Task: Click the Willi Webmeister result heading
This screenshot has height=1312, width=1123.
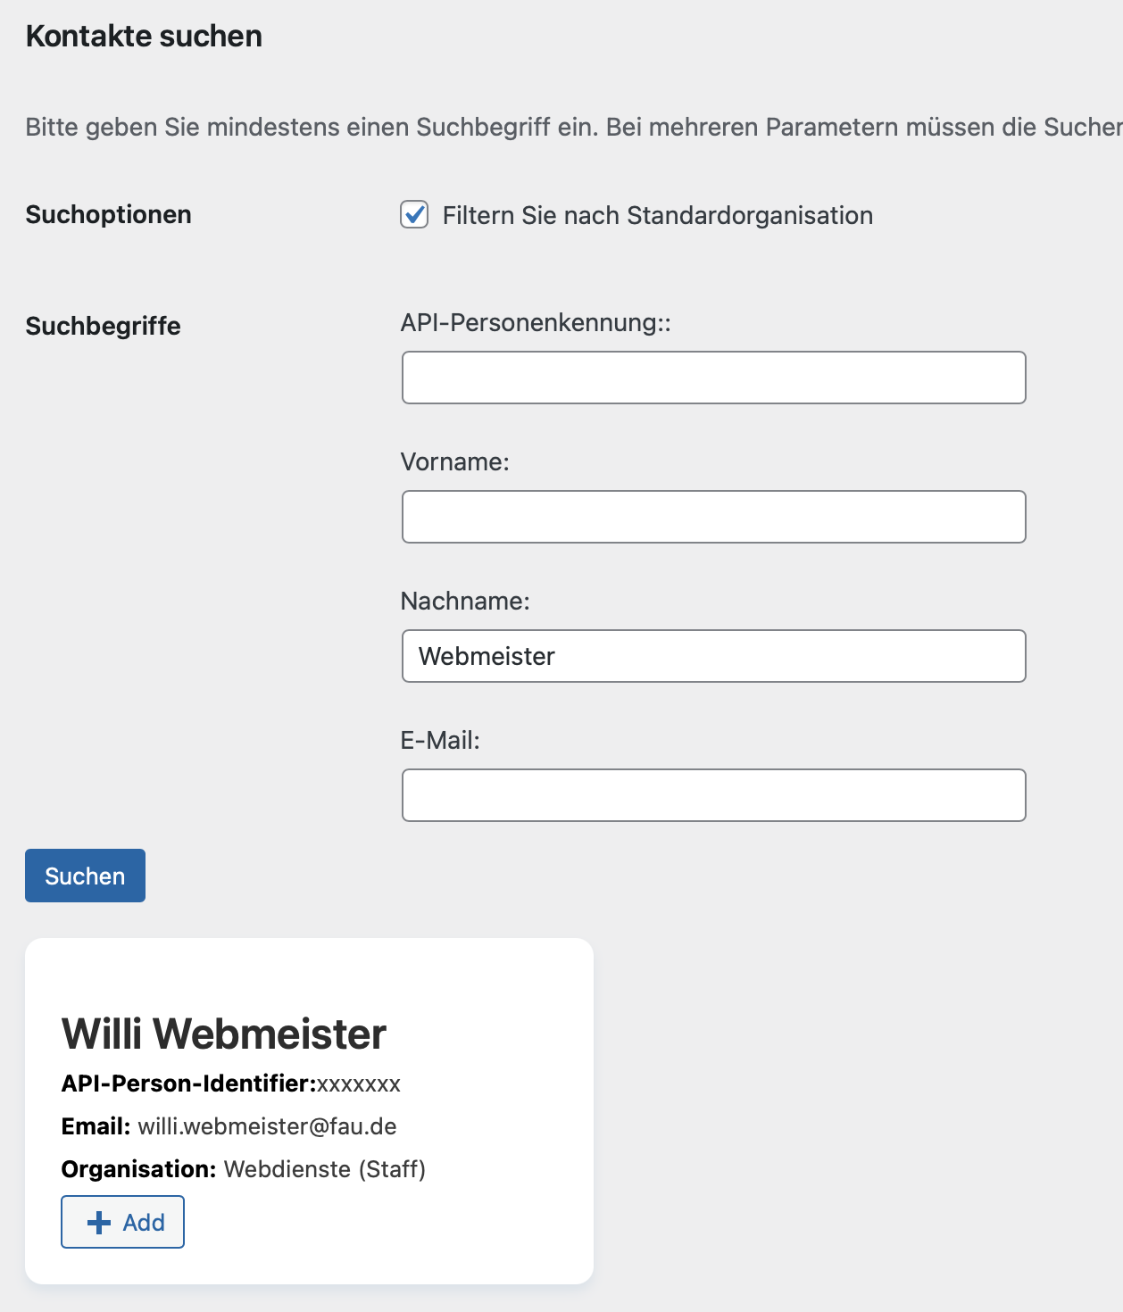Action: (223, 1034)
